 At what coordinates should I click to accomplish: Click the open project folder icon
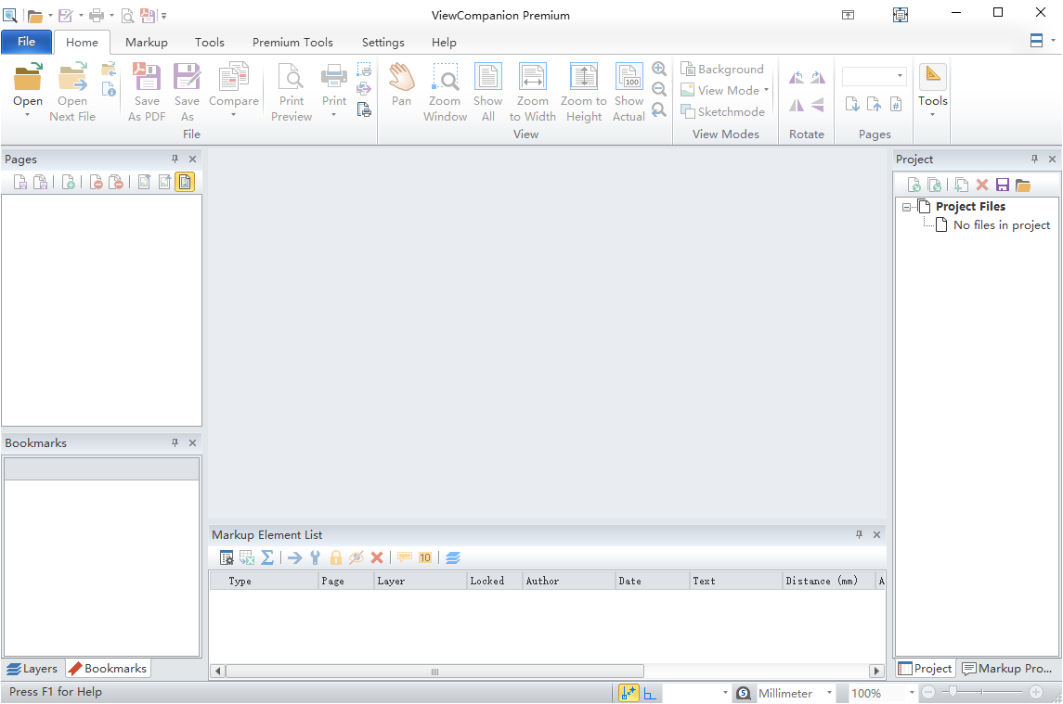(1023, 185)
